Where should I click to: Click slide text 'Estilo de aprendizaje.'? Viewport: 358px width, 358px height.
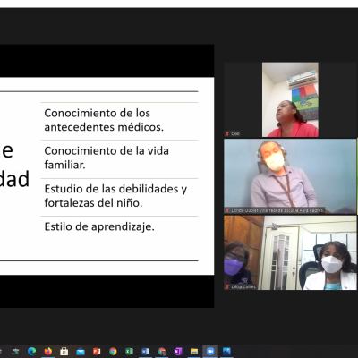[x=99, y=226]
